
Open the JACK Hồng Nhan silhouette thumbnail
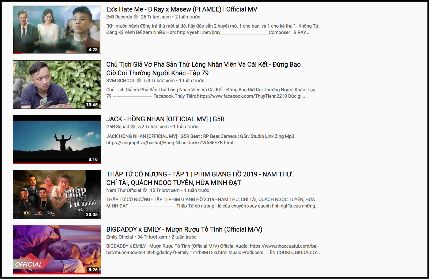click(x=57, y=139)
